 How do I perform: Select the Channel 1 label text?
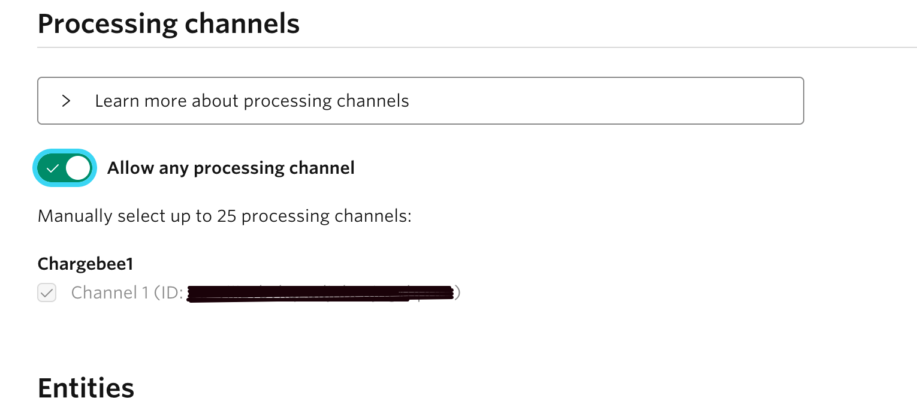[110, 293]
